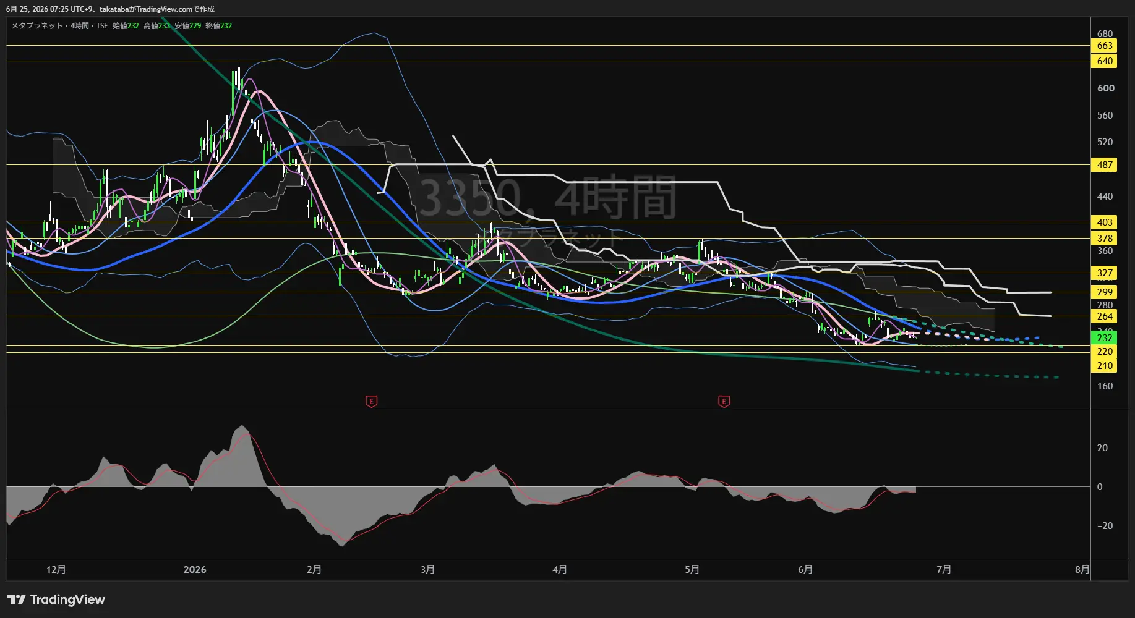Click the 264 yellow price label

click(1105, 316)
